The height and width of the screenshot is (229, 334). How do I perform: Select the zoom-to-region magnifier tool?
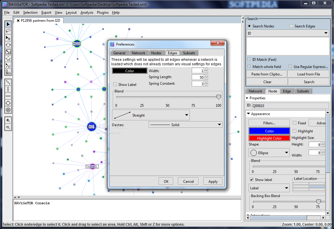click(x=8, y=58)
